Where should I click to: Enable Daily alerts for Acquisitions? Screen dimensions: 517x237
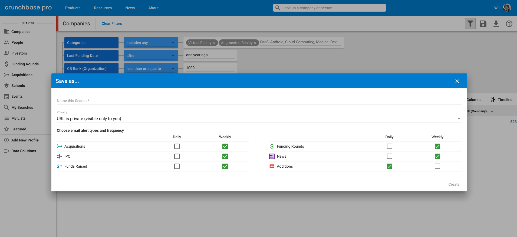[x=177, y=146]
